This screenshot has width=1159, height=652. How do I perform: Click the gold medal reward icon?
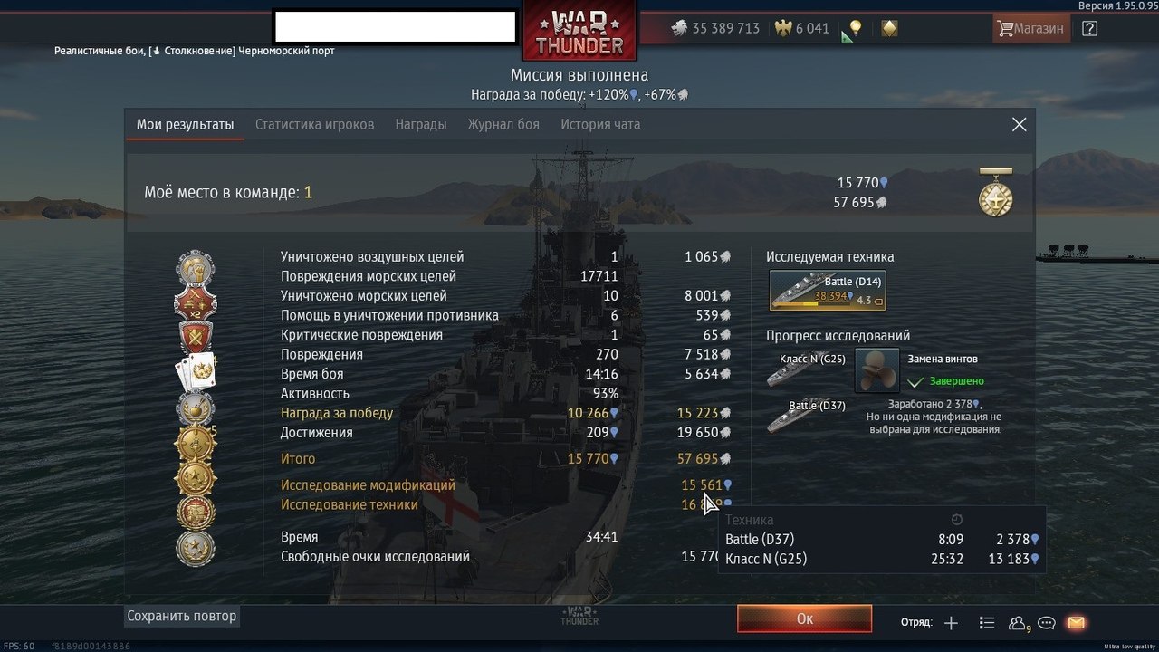pyautogui.click(x=996, y=193)
